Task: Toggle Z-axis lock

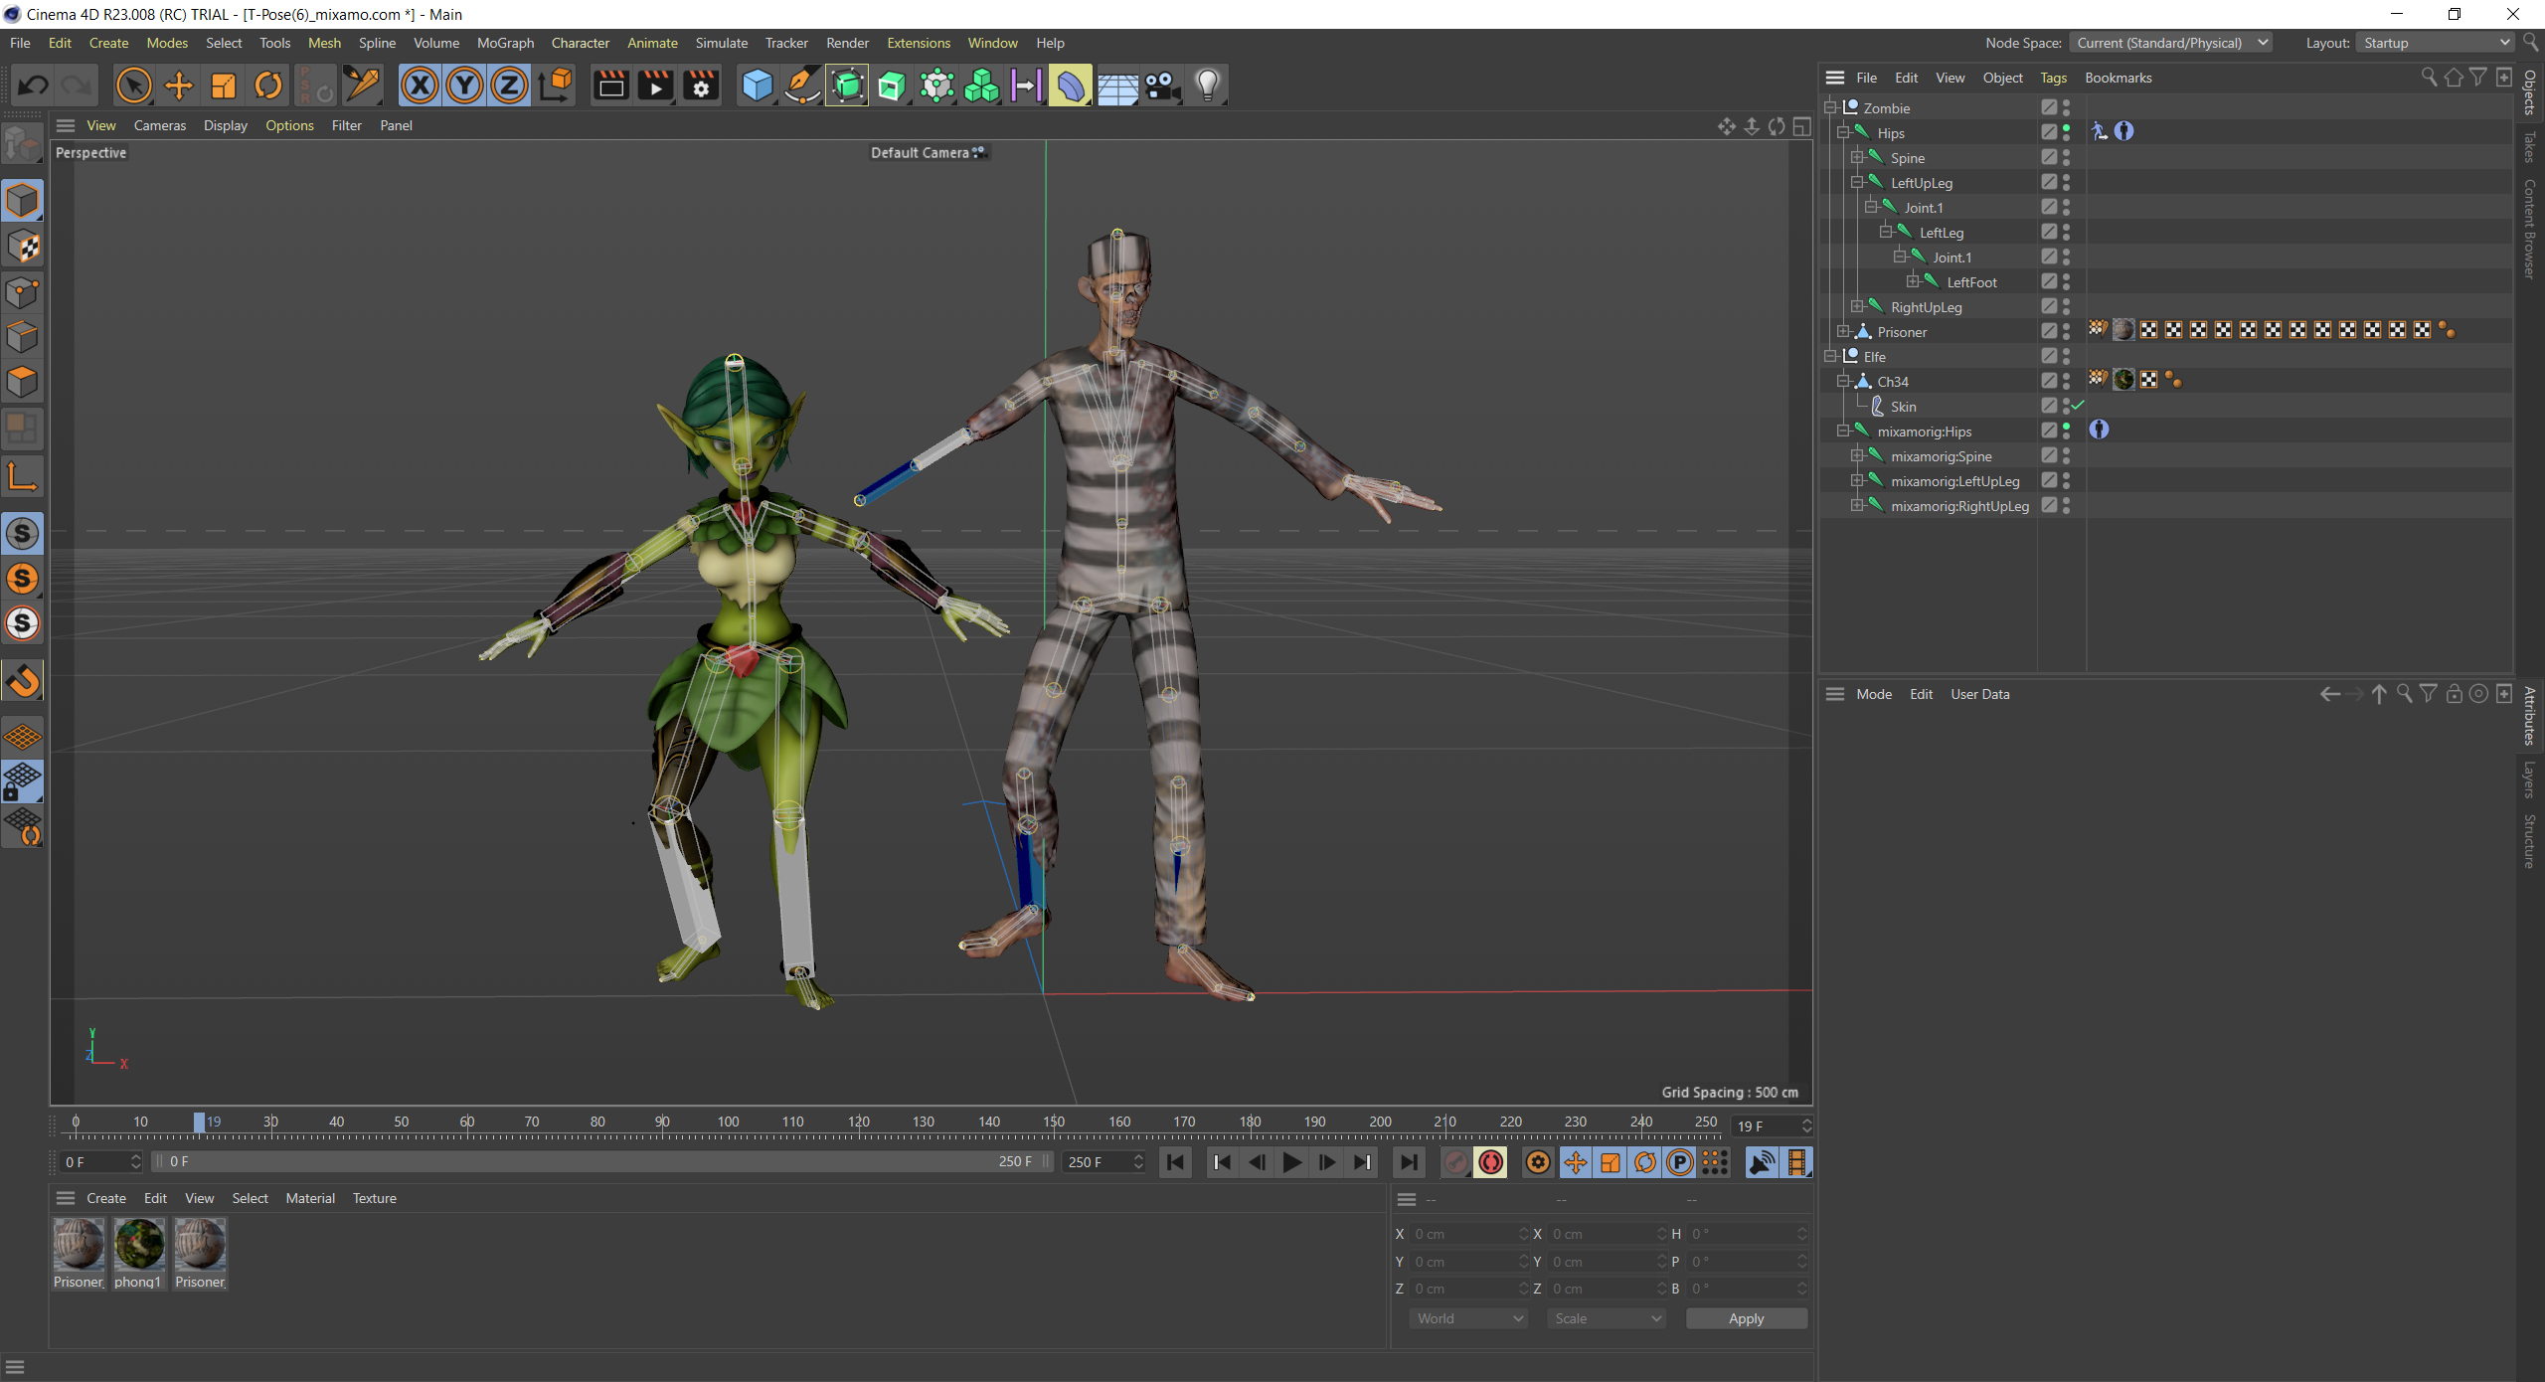Action: [x=509, y=86]
